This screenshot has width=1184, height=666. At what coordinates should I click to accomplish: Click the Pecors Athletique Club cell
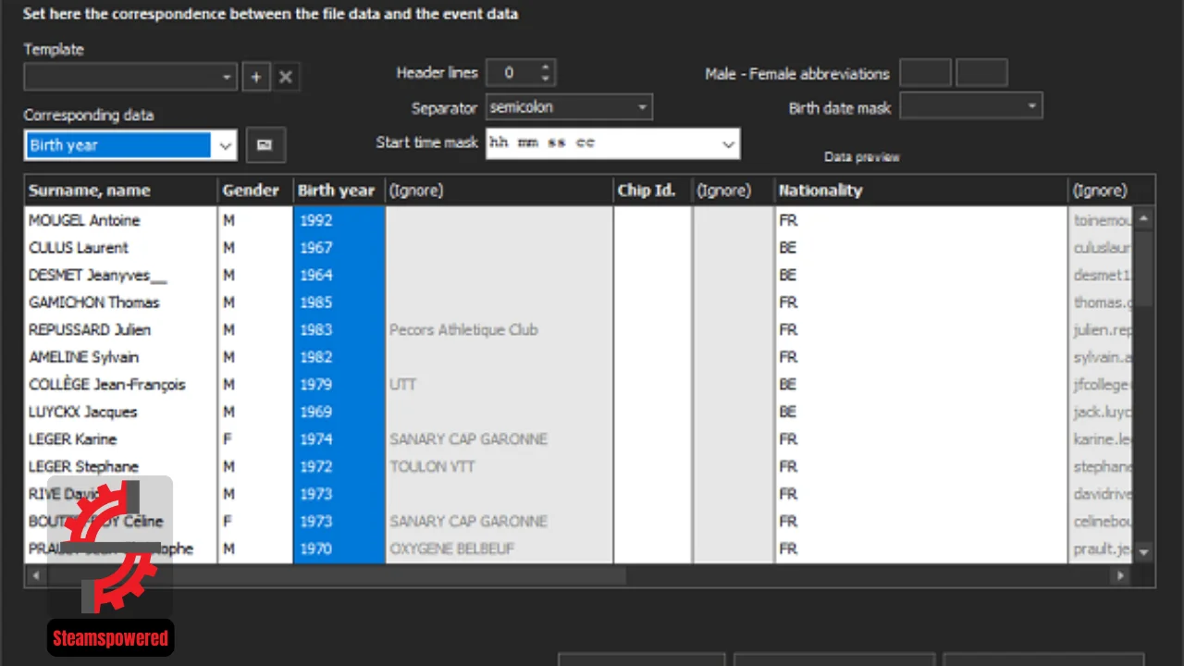tap(499, 329)
